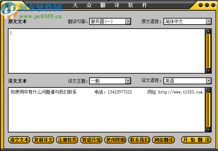Click inside the 译文文本 translation output box
The height and width of the screenshot is (151, 218).
click(x=106, y=110)
